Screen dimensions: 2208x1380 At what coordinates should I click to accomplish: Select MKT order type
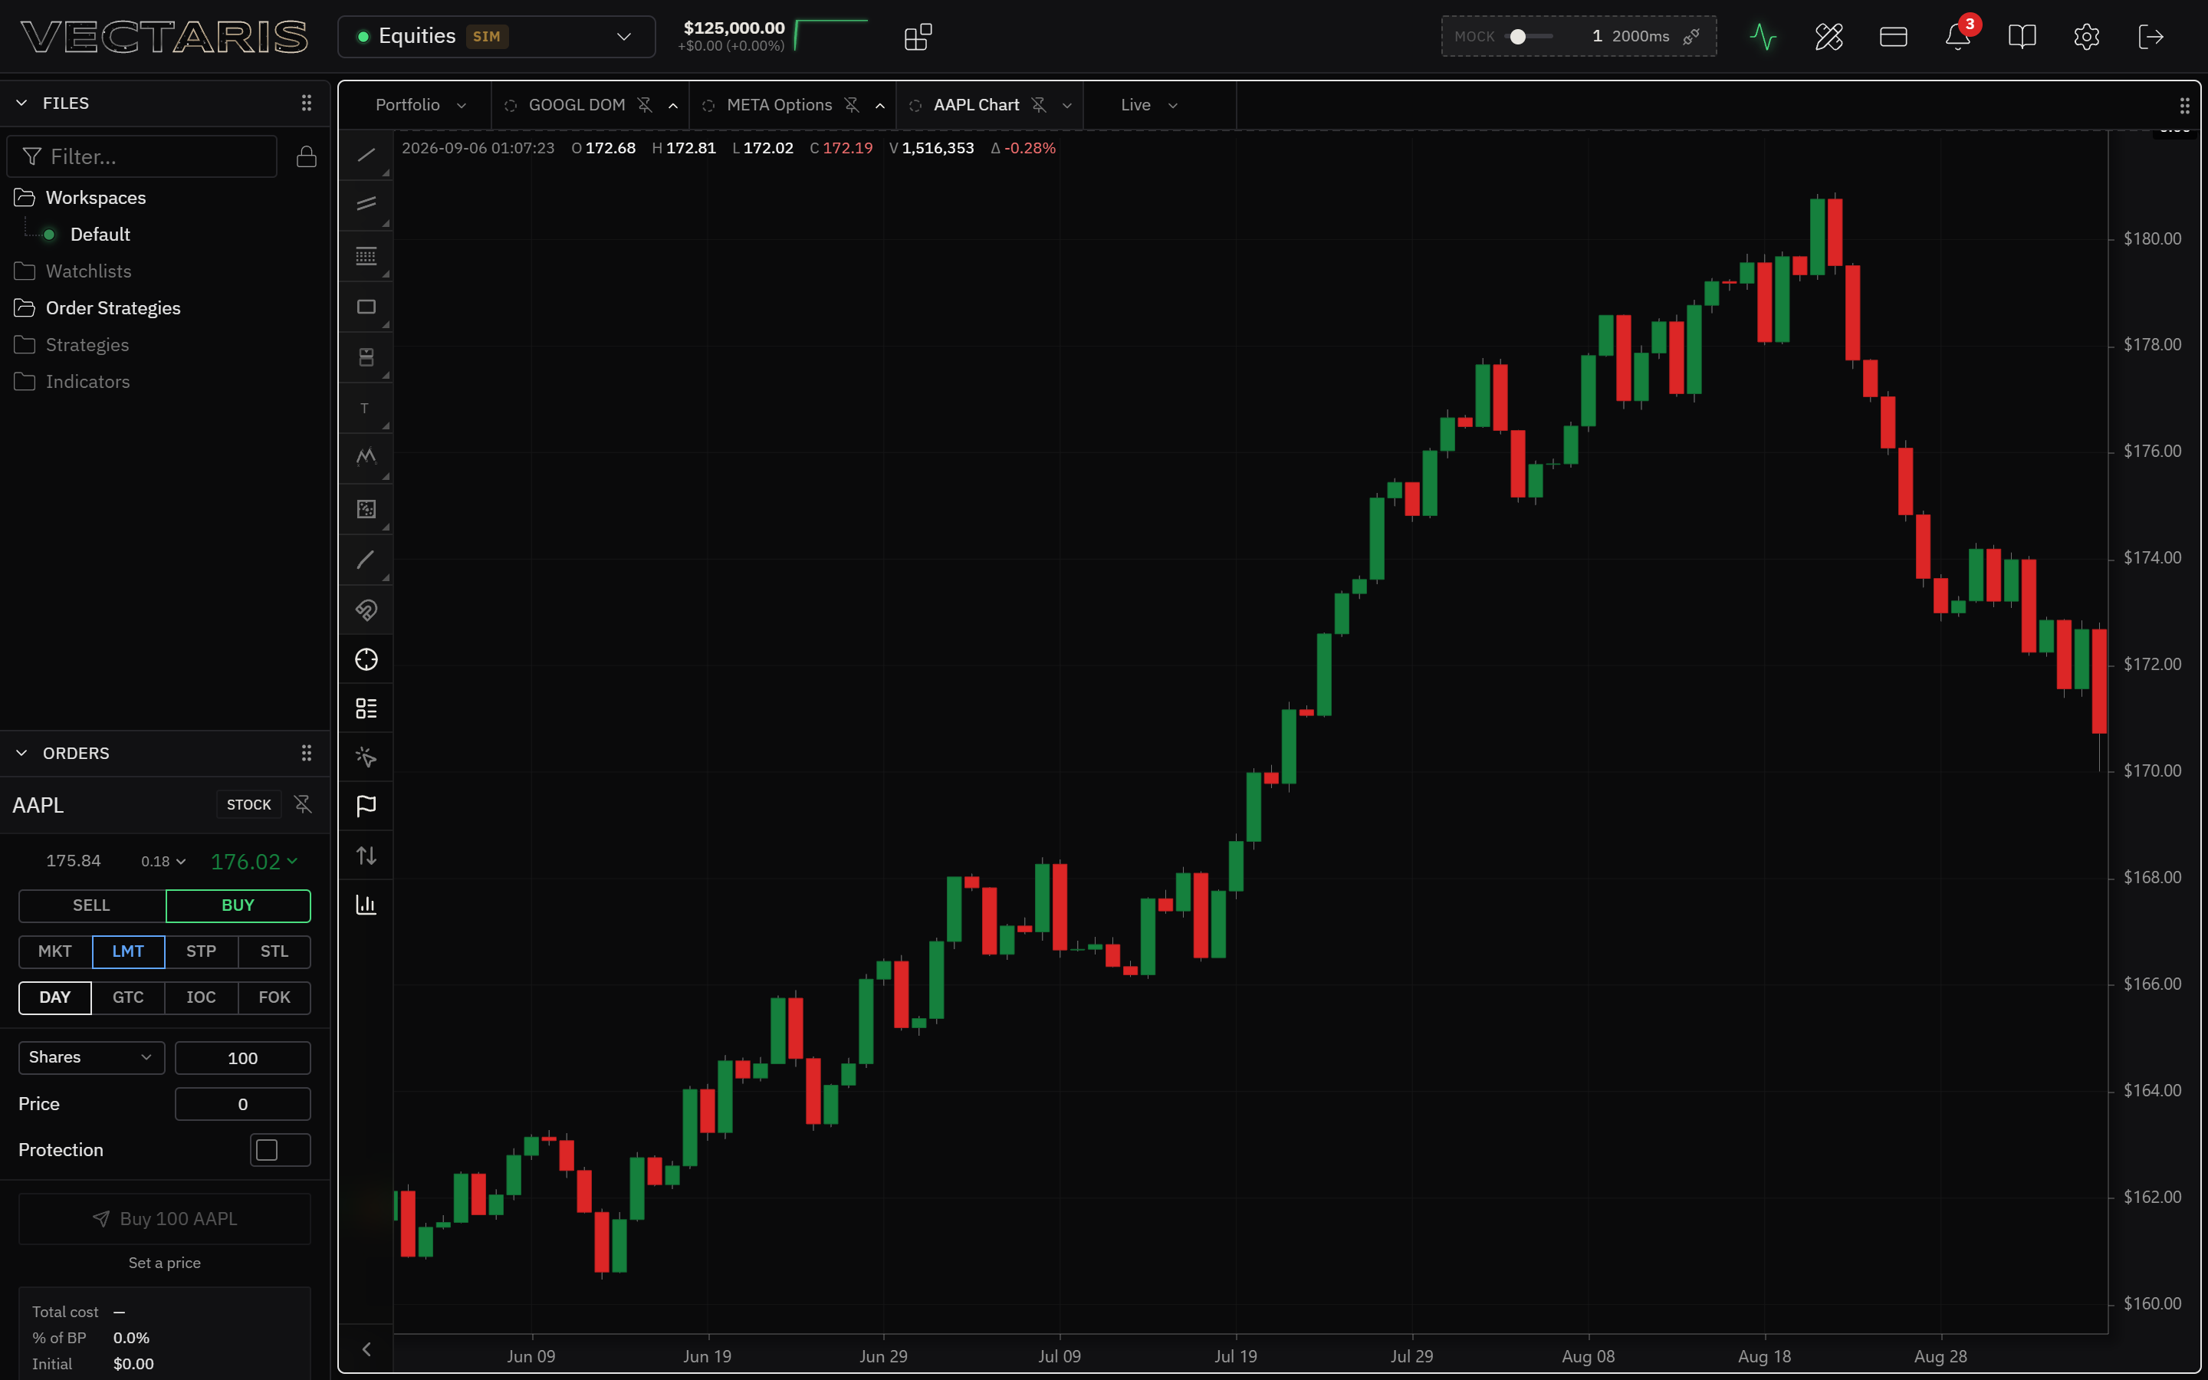pos(54,951)
